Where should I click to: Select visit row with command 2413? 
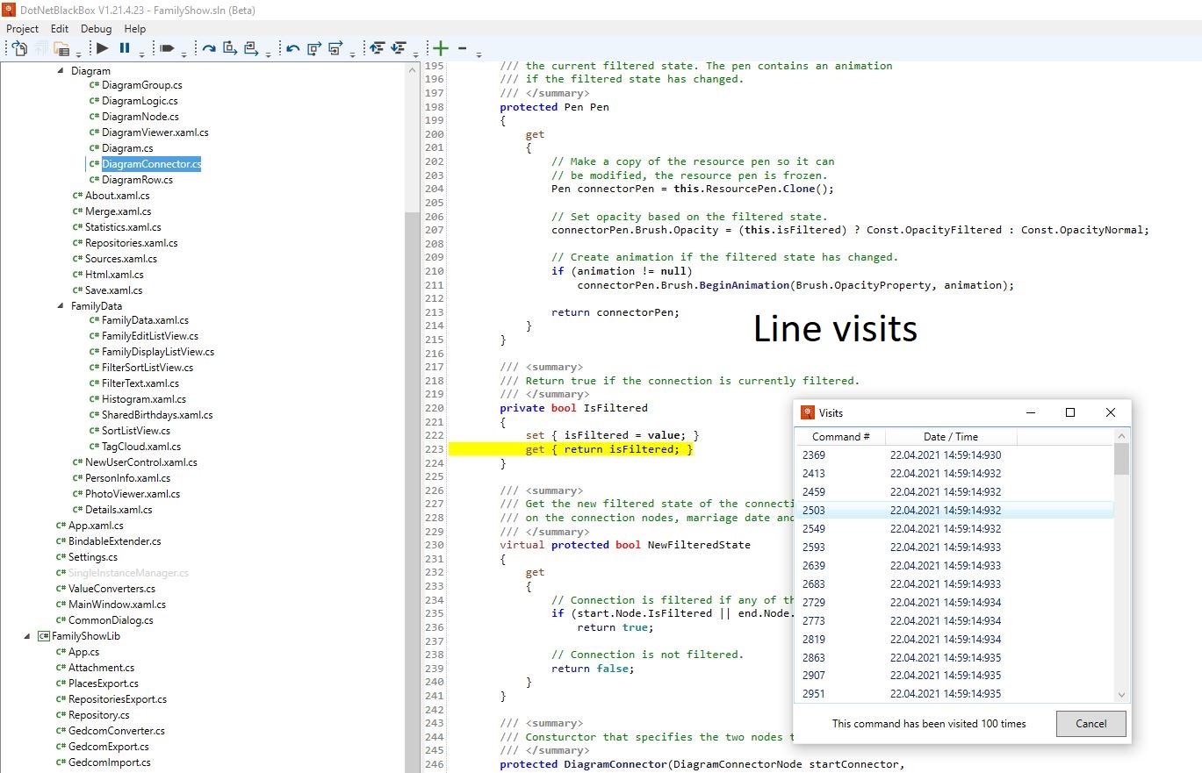click(x=954, y=474)
